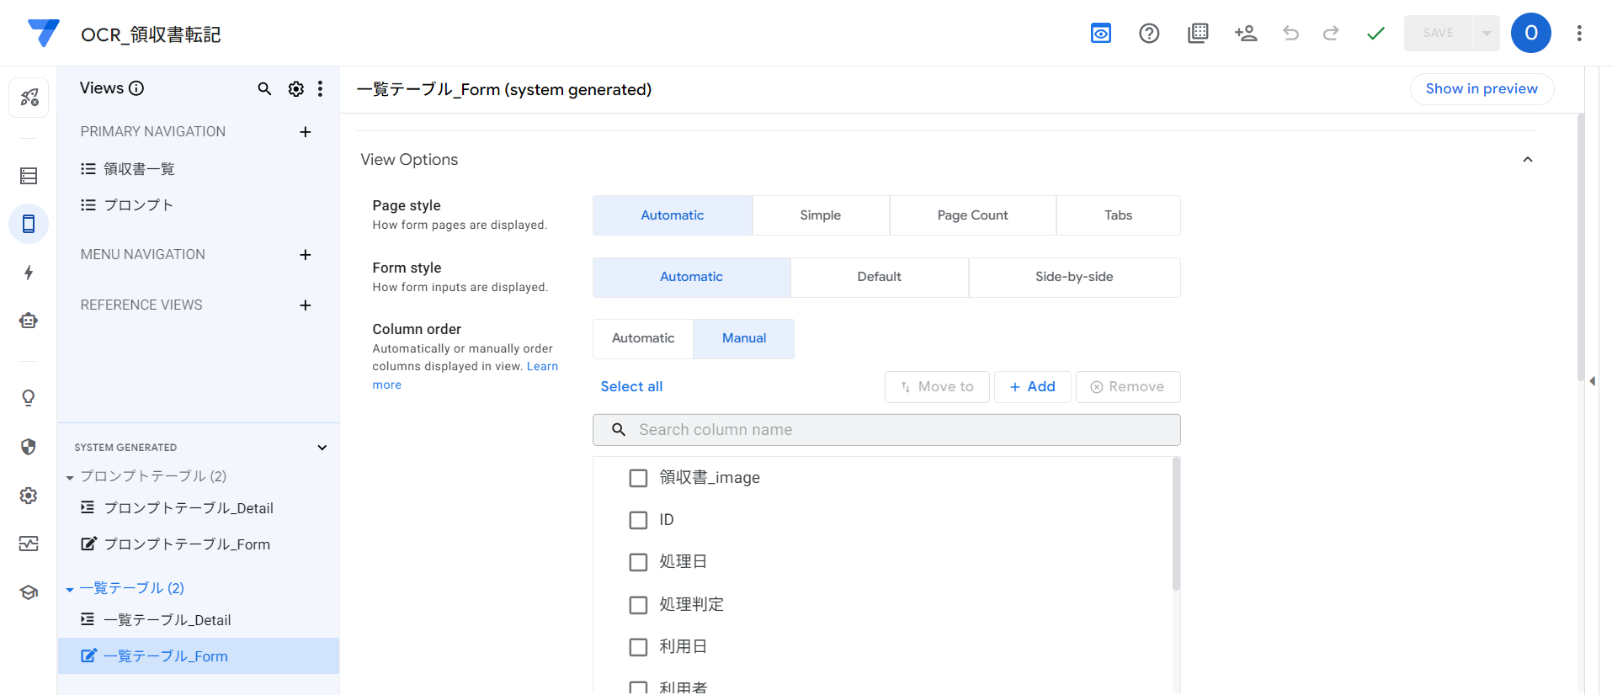Select the Tabs page style option
Image resolution: width=1612 pixels, height=695 pixels.
(x=1117, y=215)
